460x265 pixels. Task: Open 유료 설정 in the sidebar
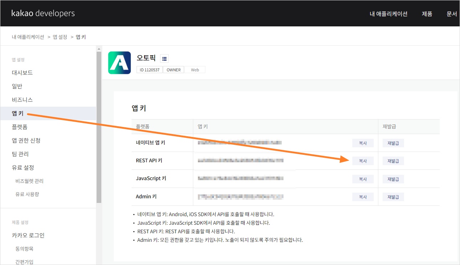click(23, 168)
